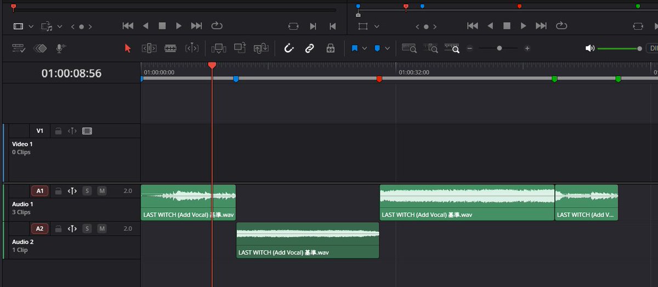Toggle Loop in the timeline viewer

tap(561, 26)
